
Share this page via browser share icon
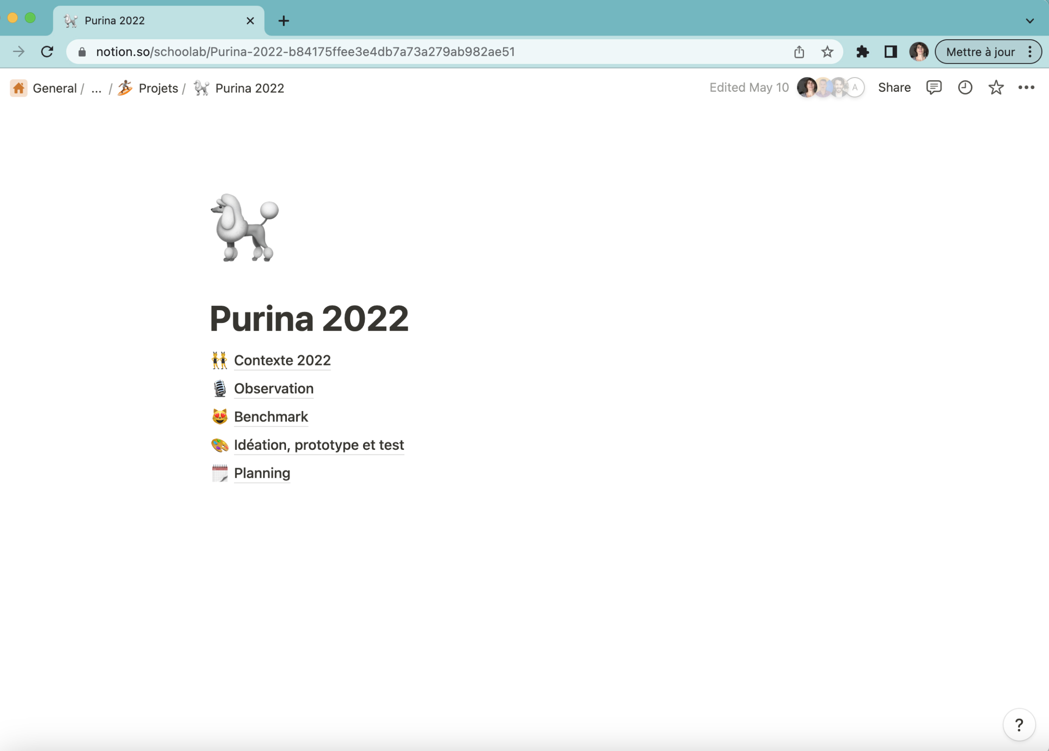tap(799, 52)
